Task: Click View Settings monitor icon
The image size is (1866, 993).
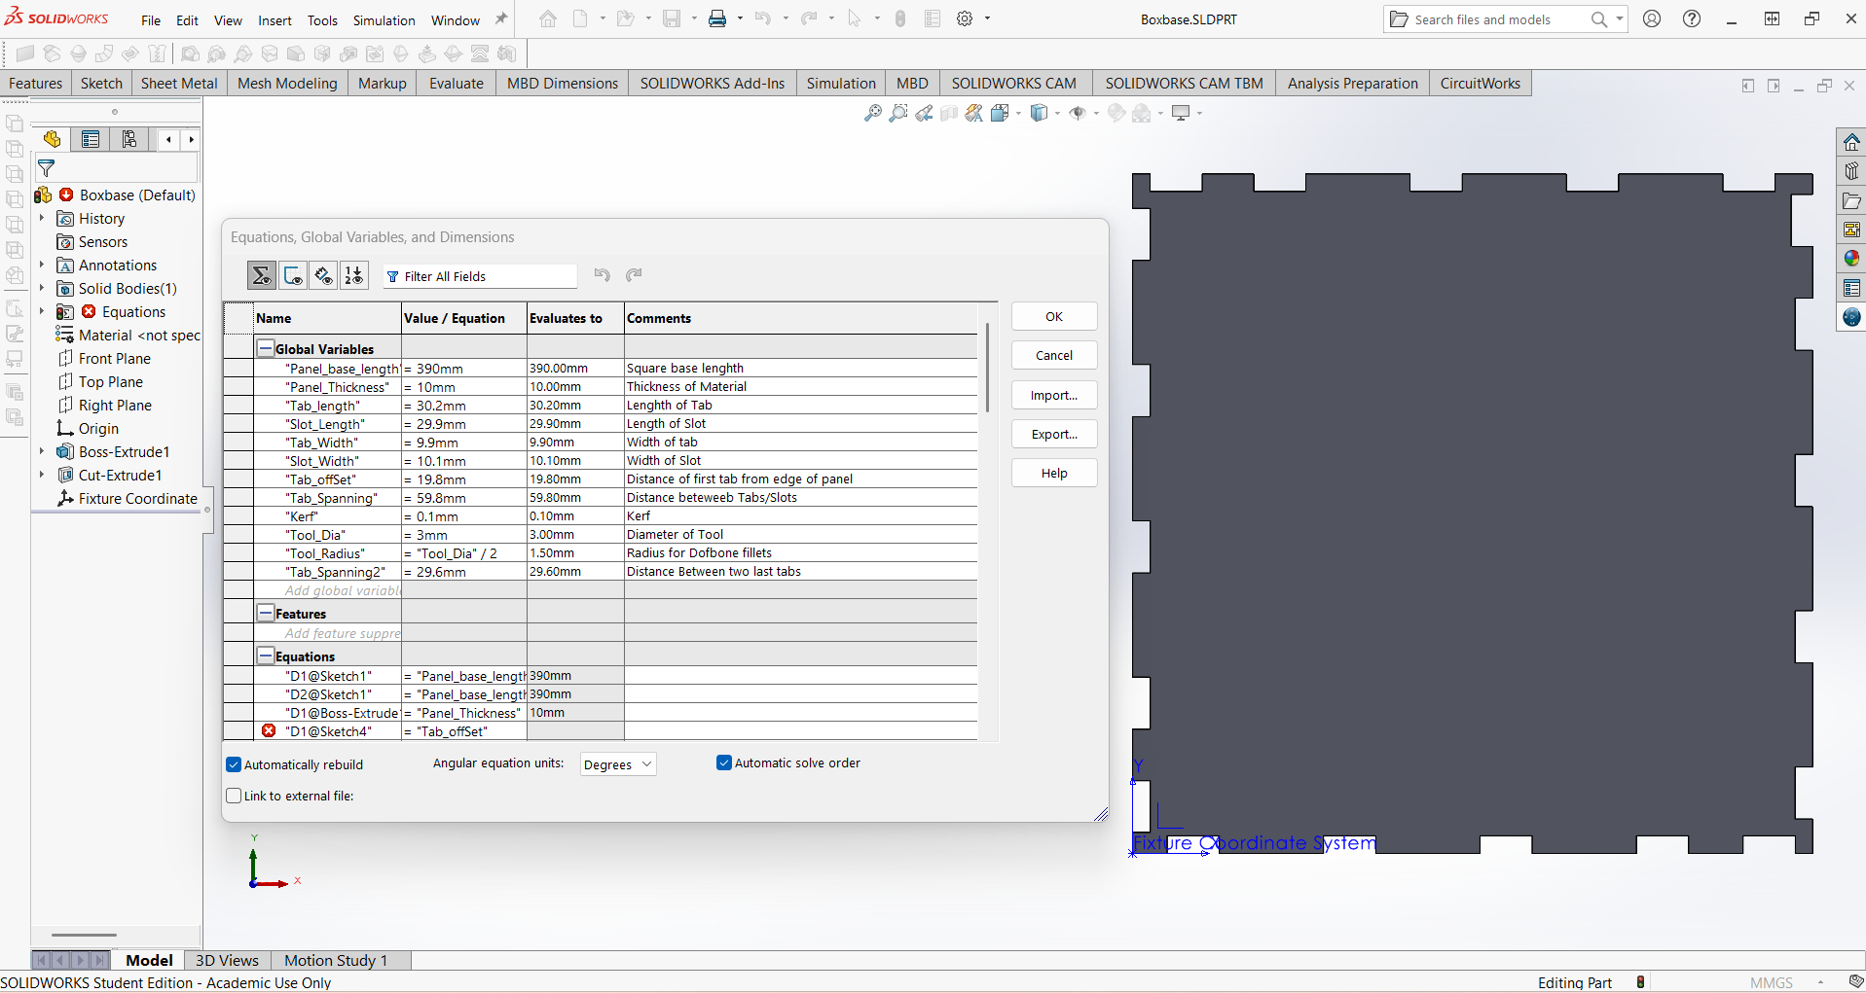Action: tap(1182, 113)
